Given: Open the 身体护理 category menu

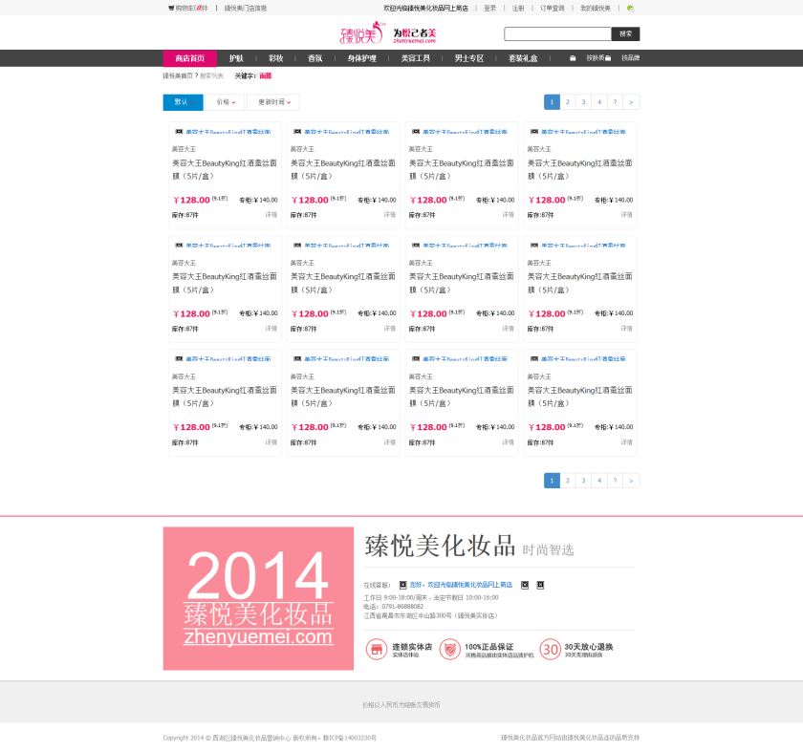Looking at the screenshot, I should point(362,58).
